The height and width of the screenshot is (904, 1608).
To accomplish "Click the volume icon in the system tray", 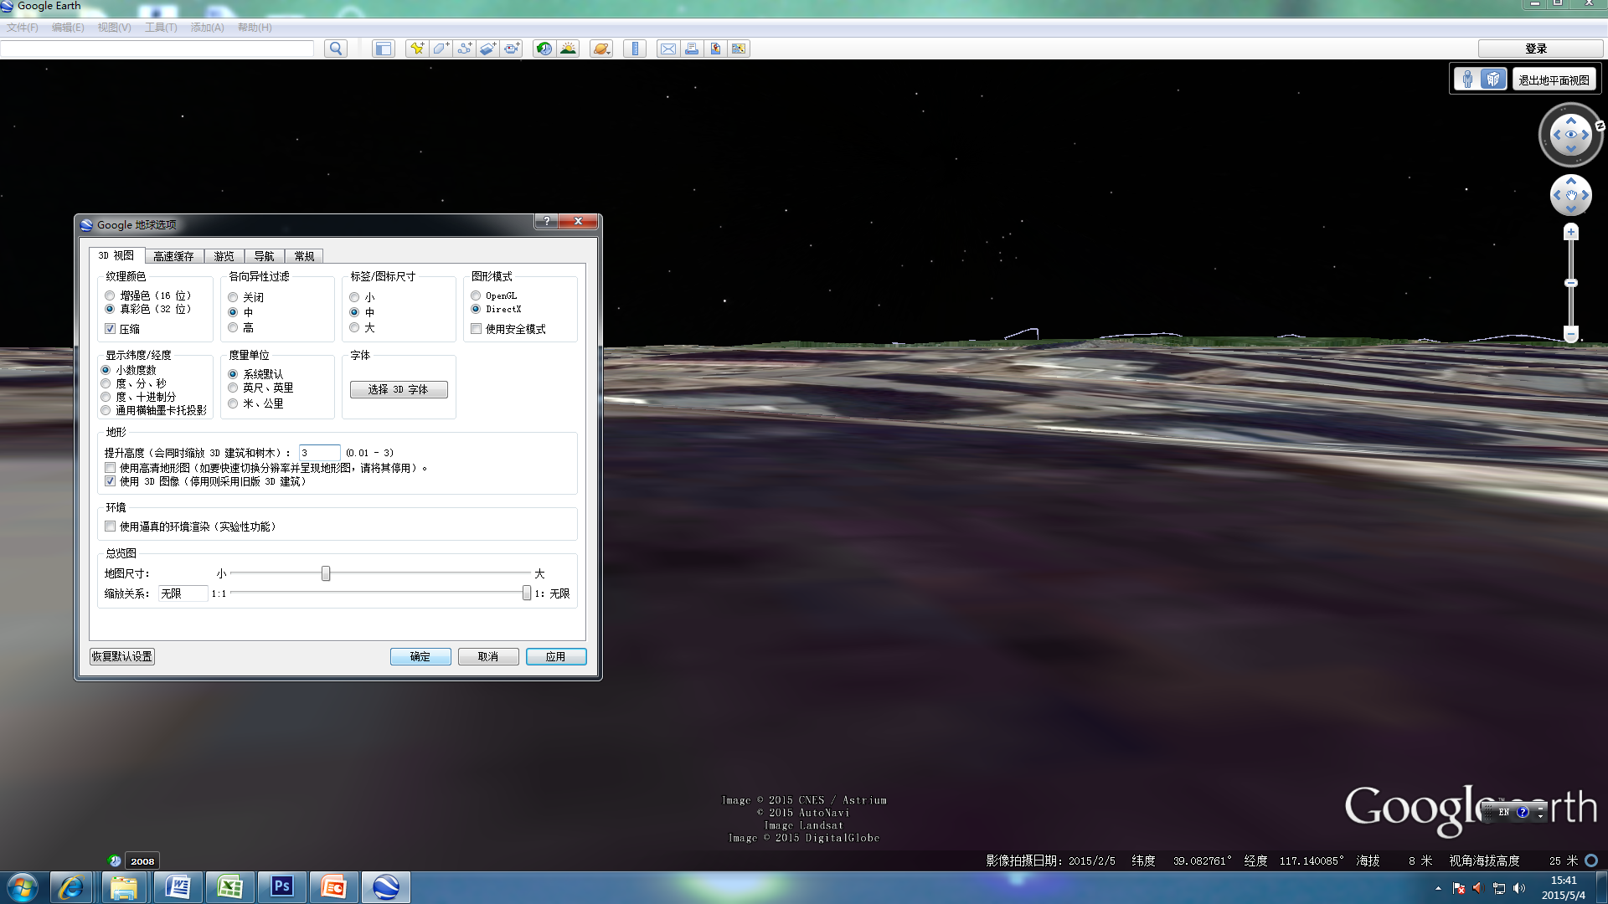I will pyautogui.click(x=1519, y=888).
